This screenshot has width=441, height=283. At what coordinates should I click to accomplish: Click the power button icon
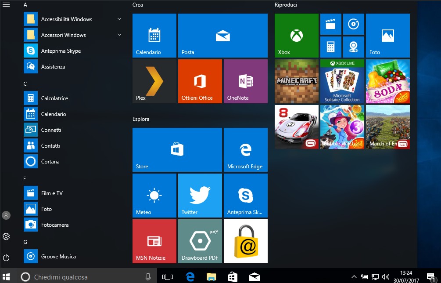pos(6,258)
